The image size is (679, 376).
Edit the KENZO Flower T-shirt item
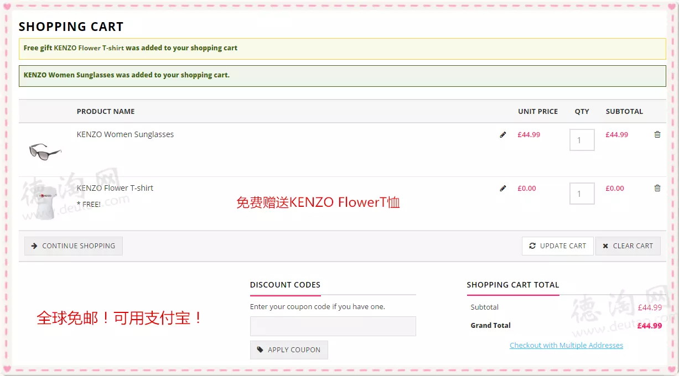[503, 188]
